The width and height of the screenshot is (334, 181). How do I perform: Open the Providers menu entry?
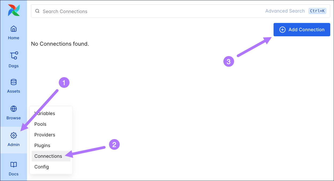pos(45,135)
